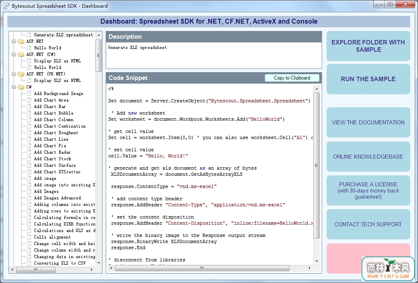This screenshot has height=283, width=418.
Task: Select Hello World under ASP.NET (C#)
Action: point(48,67)
